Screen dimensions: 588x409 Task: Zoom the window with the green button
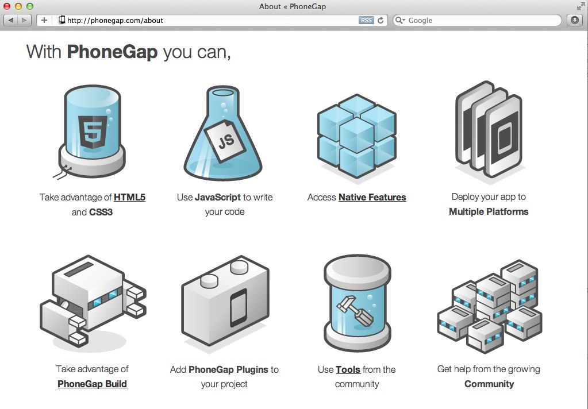(30, 6)
